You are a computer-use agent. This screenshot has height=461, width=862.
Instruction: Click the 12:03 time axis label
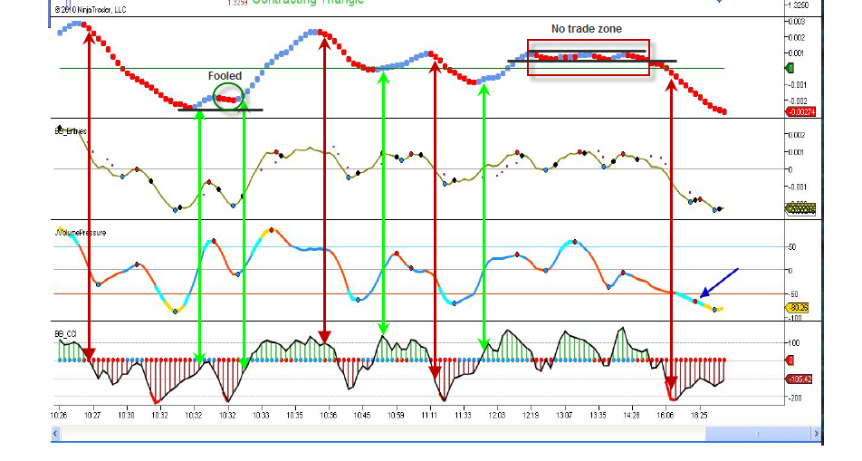click(497, 416)
